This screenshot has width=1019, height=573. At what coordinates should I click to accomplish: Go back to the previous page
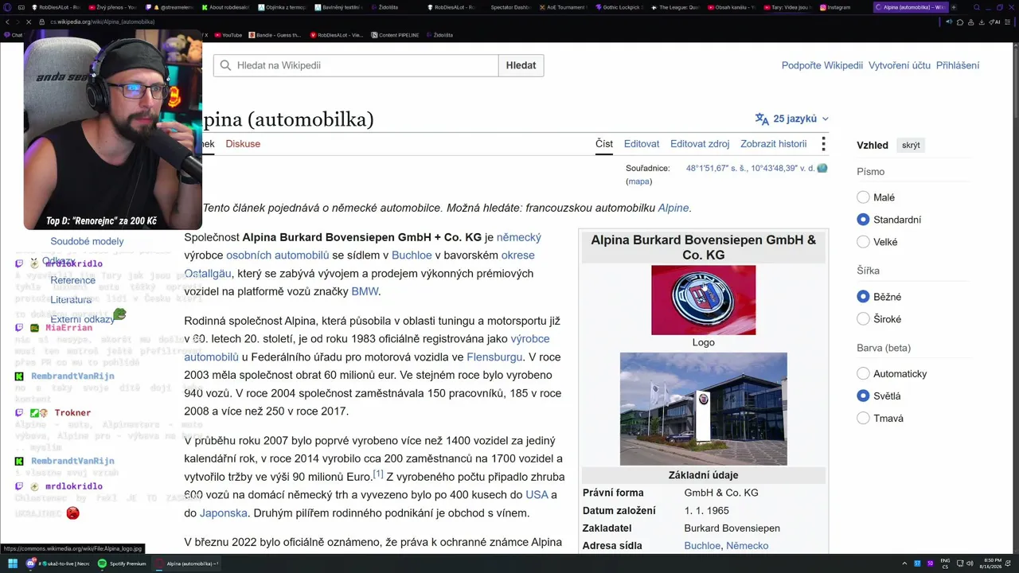point(7,21)
